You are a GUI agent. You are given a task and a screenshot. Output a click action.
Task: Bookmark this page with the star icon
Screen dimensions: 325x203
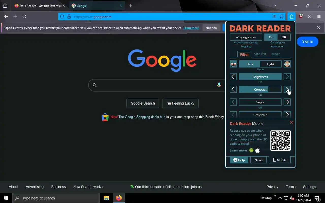[282, 17]
